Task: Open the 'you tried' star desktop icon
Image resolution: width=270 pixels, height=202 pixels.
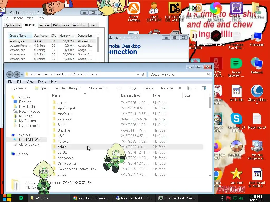Action: (236, 176)
